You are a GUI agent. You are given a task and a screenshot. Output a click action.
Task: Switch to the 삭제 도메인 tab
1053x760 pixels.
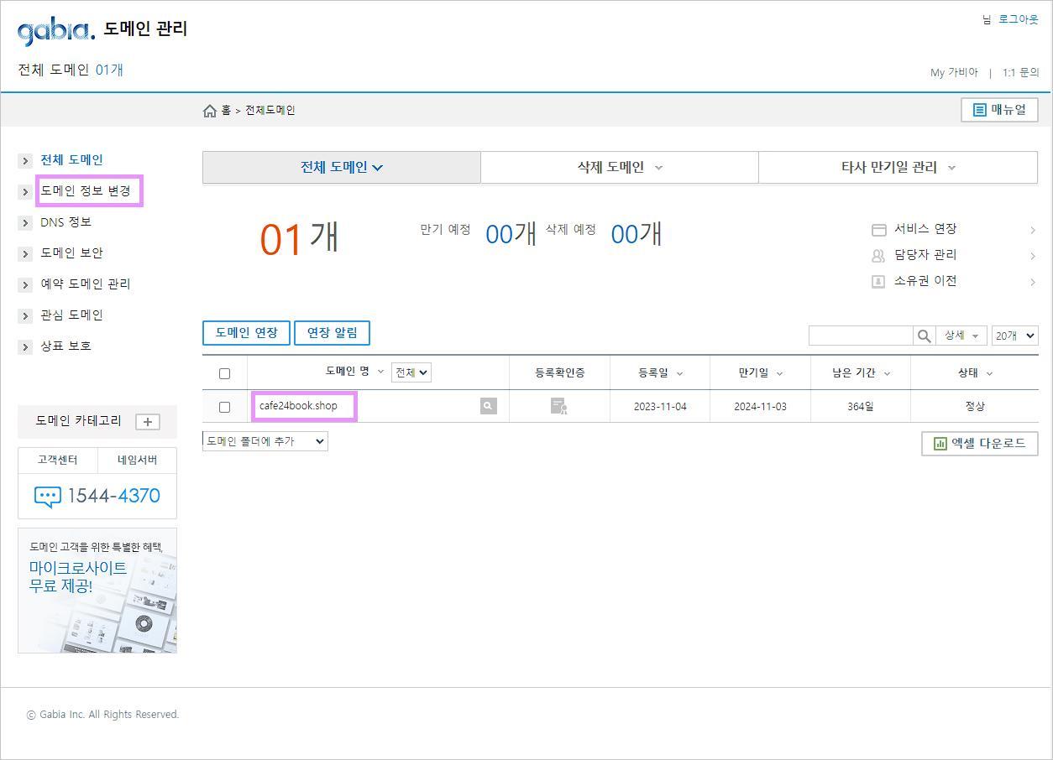[620, 167]
